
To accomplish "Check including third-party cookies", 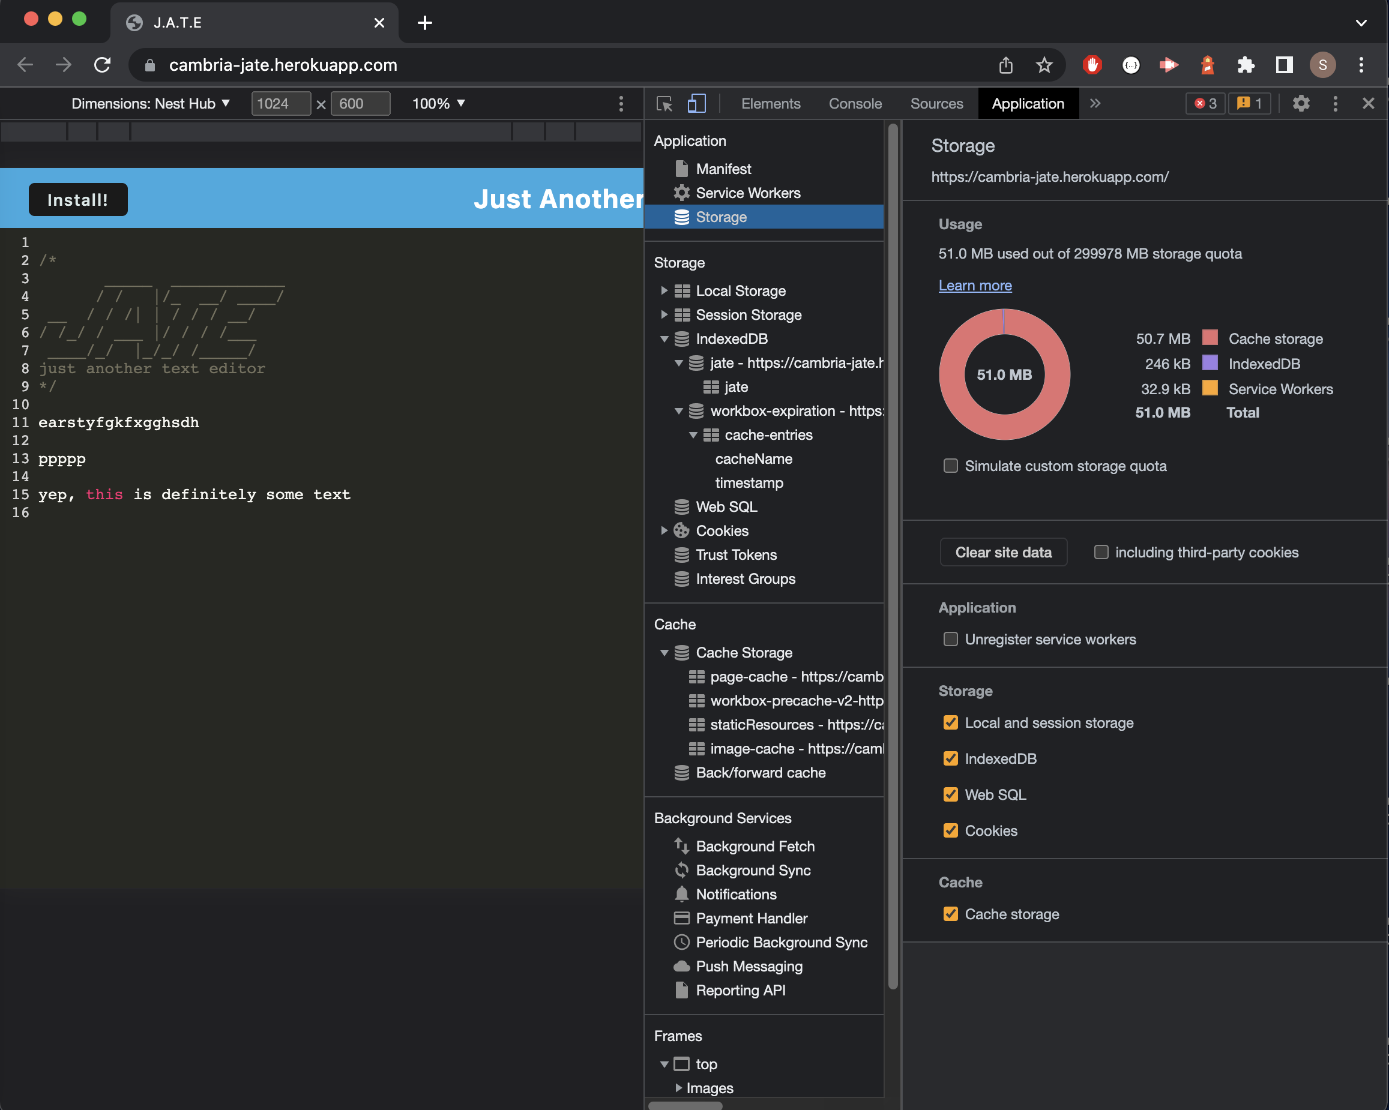I will [1101, 552].
